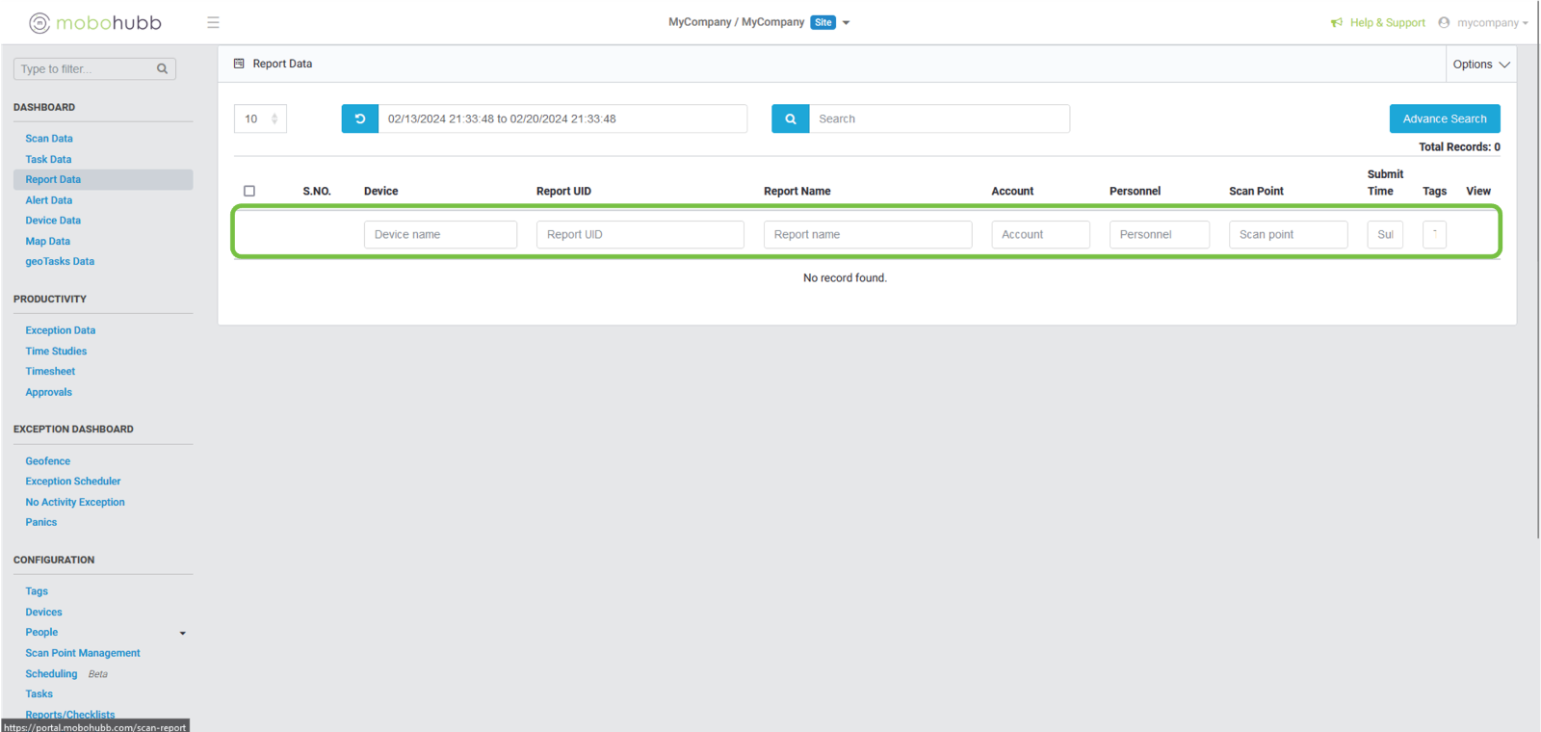Screen dimensions: 1541x732
Task: Expand the MyCompany site selector arrow
Action: (847, 22)
